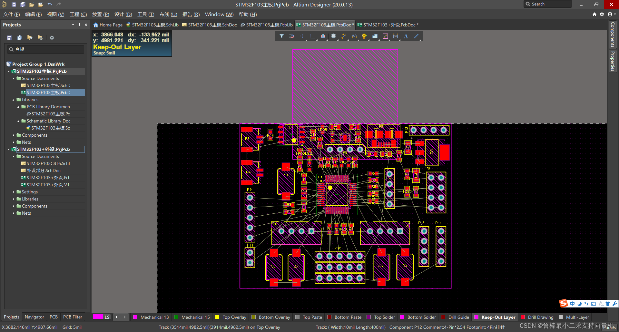Select the Place Line tool
619x332 pixels.
(416, 36)
